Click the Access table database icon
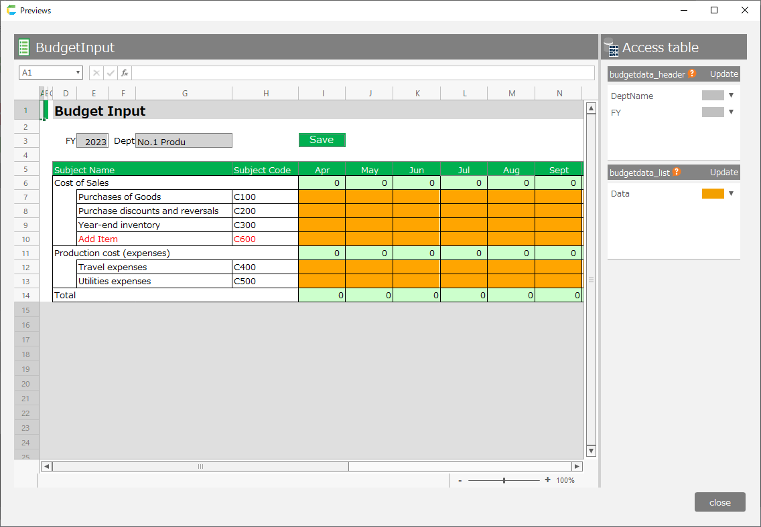The width and height of the screenshot is (761, 527). point(611,47)
